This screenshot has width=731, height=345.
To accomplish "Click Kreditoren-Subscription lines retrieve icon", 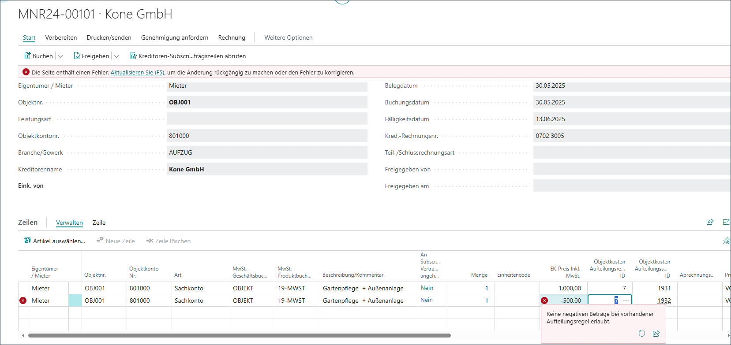I will pos(133,56).
